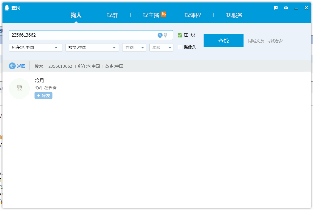
Task: Click the 故乡:中国 breadcrumb filter text
Action: pyautogui.click(x=114, y=66)
